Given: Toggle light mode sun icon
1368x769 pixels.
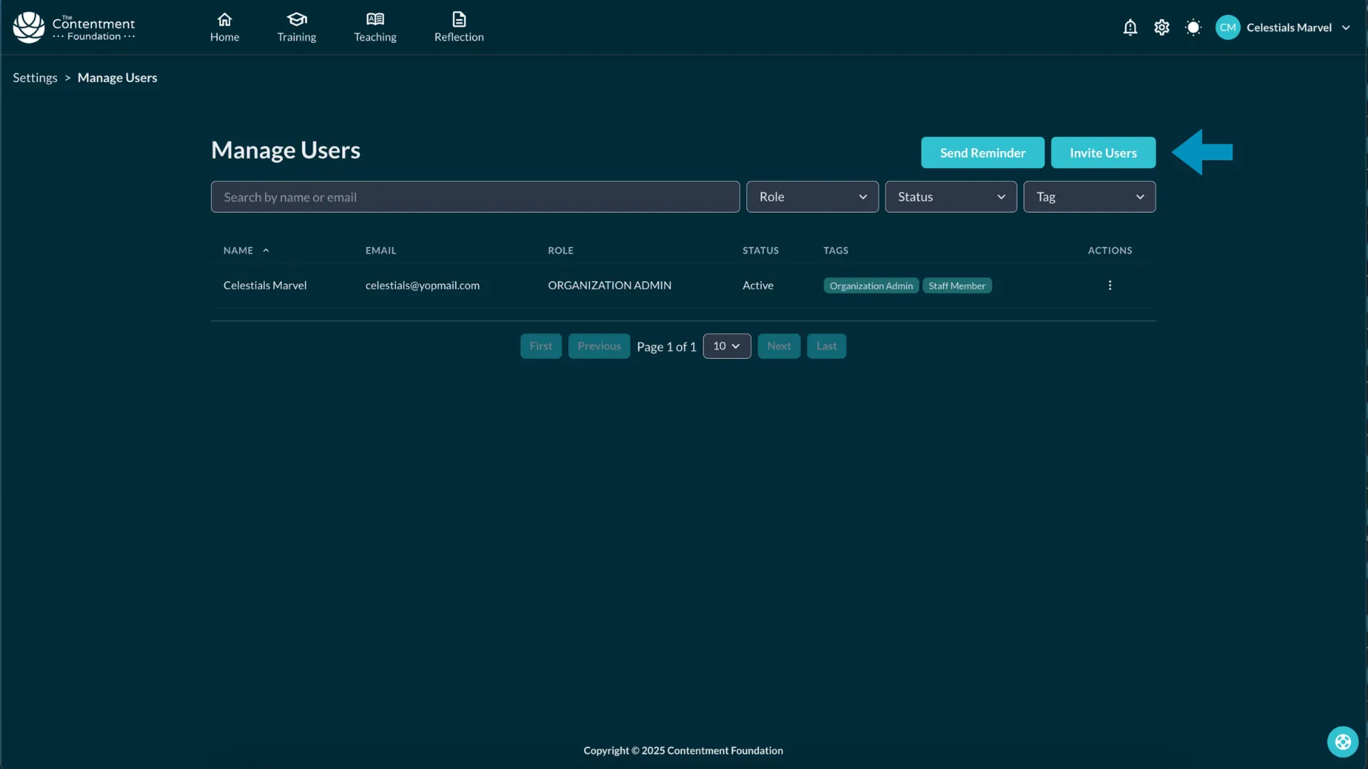Looking at the screenshot, I should click(1193, 28).
